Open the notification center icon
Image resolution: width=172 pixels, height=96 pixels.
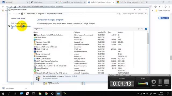(168, 94)
